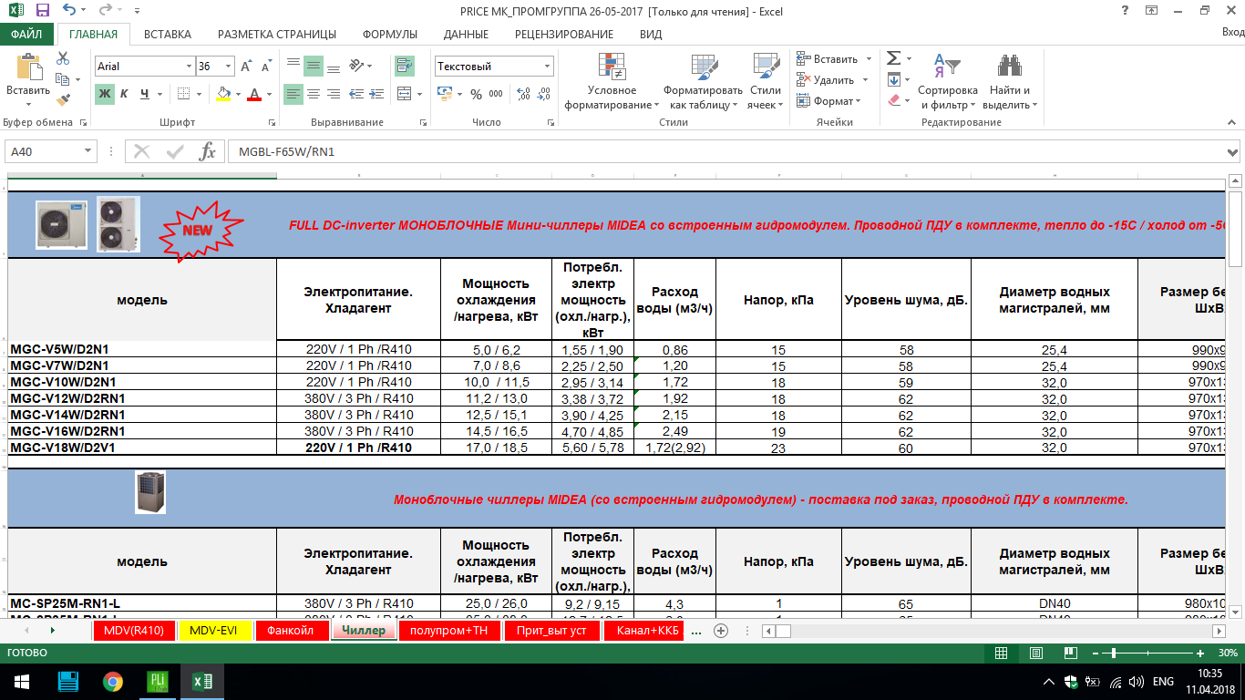Expand the formula bar
This screenshot has width=1245, height=700.
tap(1233, 151)
